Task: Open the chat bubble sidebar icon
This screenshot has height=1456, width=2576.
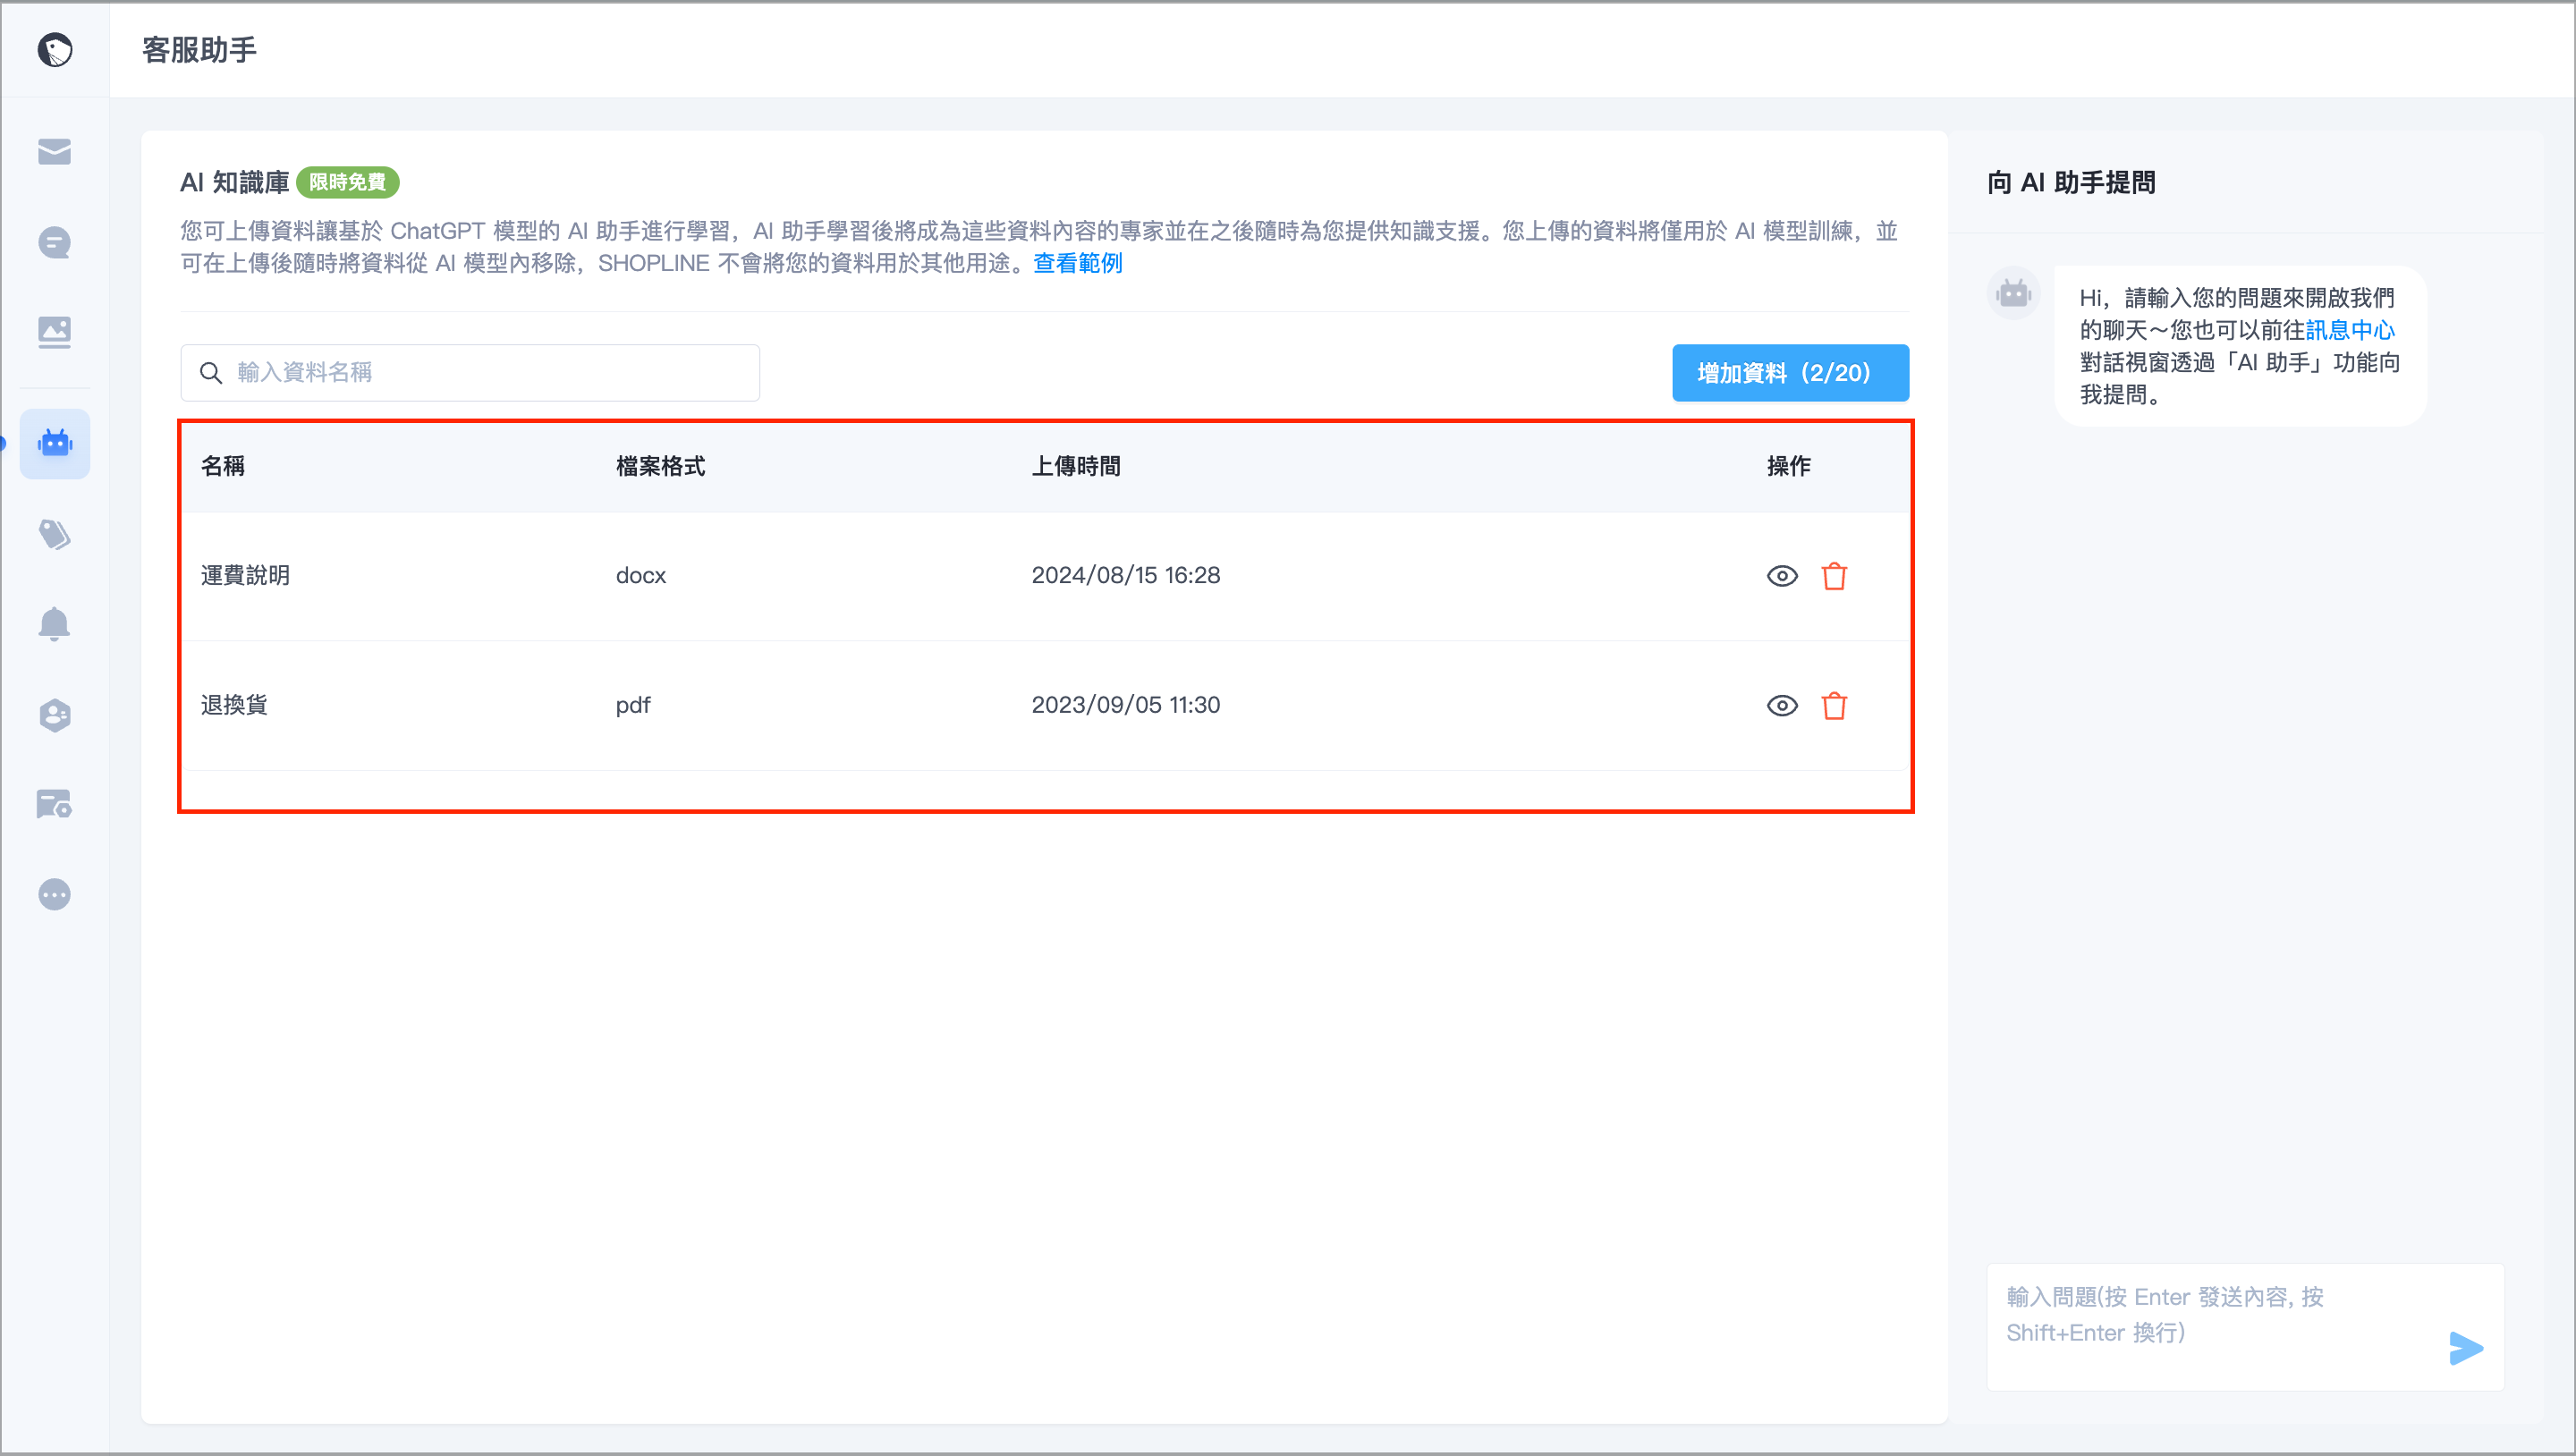Action: pyautogui.click(x=55, y=242)
